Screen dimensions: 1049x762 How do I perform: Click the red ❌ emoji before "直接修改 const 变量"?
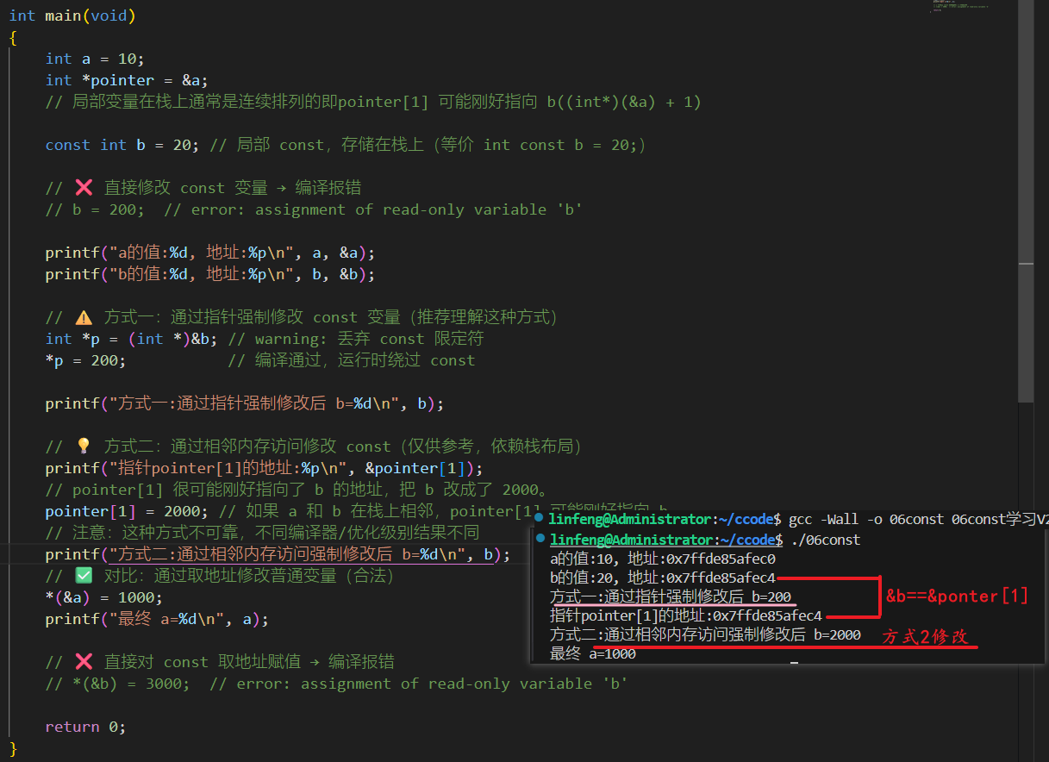[84, 187]
